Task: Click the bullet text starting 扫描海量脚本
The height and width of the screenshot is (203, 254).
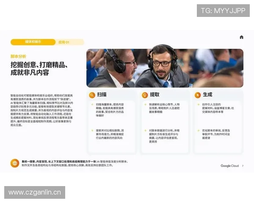Action: pos(110,110)
